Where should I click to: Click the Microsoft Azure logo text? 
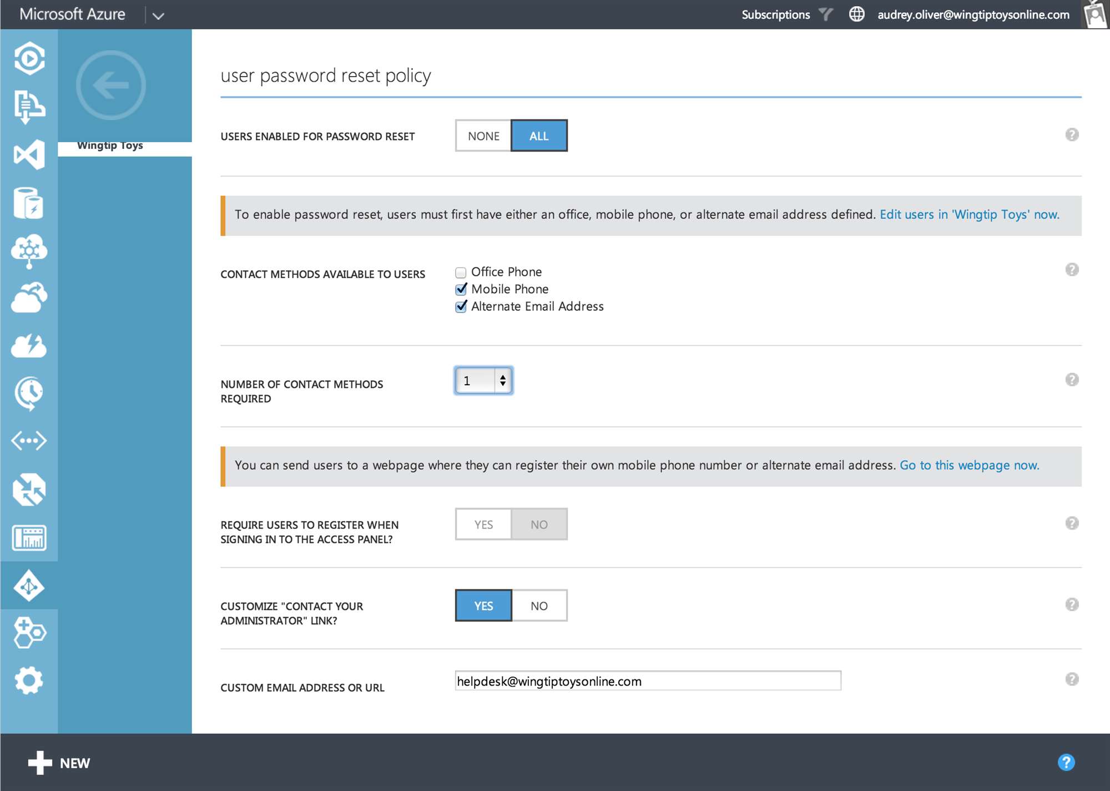pyautogui.click(x=72, y=14)
